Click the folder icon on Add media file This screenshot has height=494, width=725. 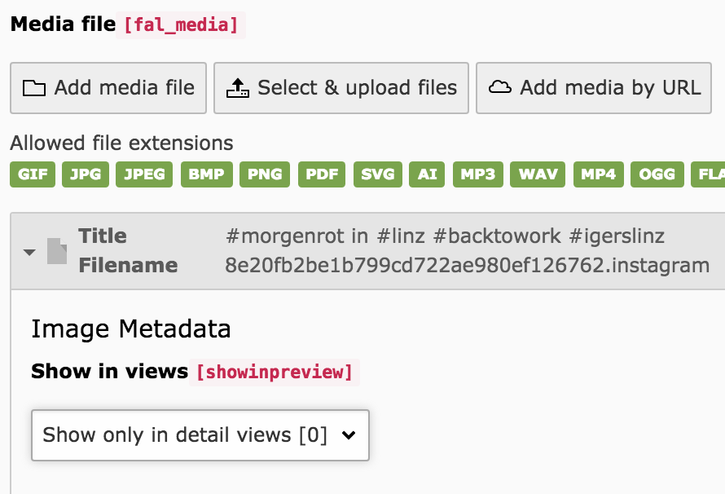point(34,88)
